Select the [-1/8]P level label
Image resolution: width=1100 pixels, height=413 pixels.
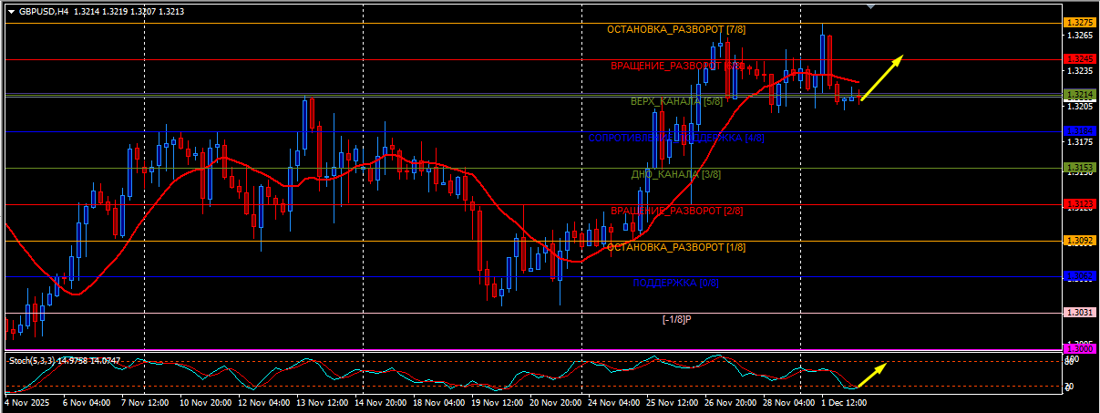point(676,319)
